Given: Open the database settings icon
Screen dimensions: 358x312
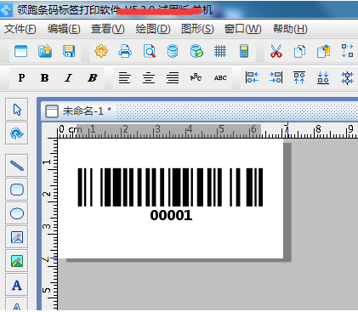Looking at the screenshot, I should coord(173,51).
